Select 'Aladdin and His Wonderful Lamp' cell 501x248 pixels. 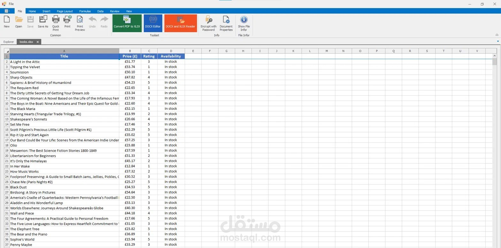pyautogui.click(x=64, y=203)
